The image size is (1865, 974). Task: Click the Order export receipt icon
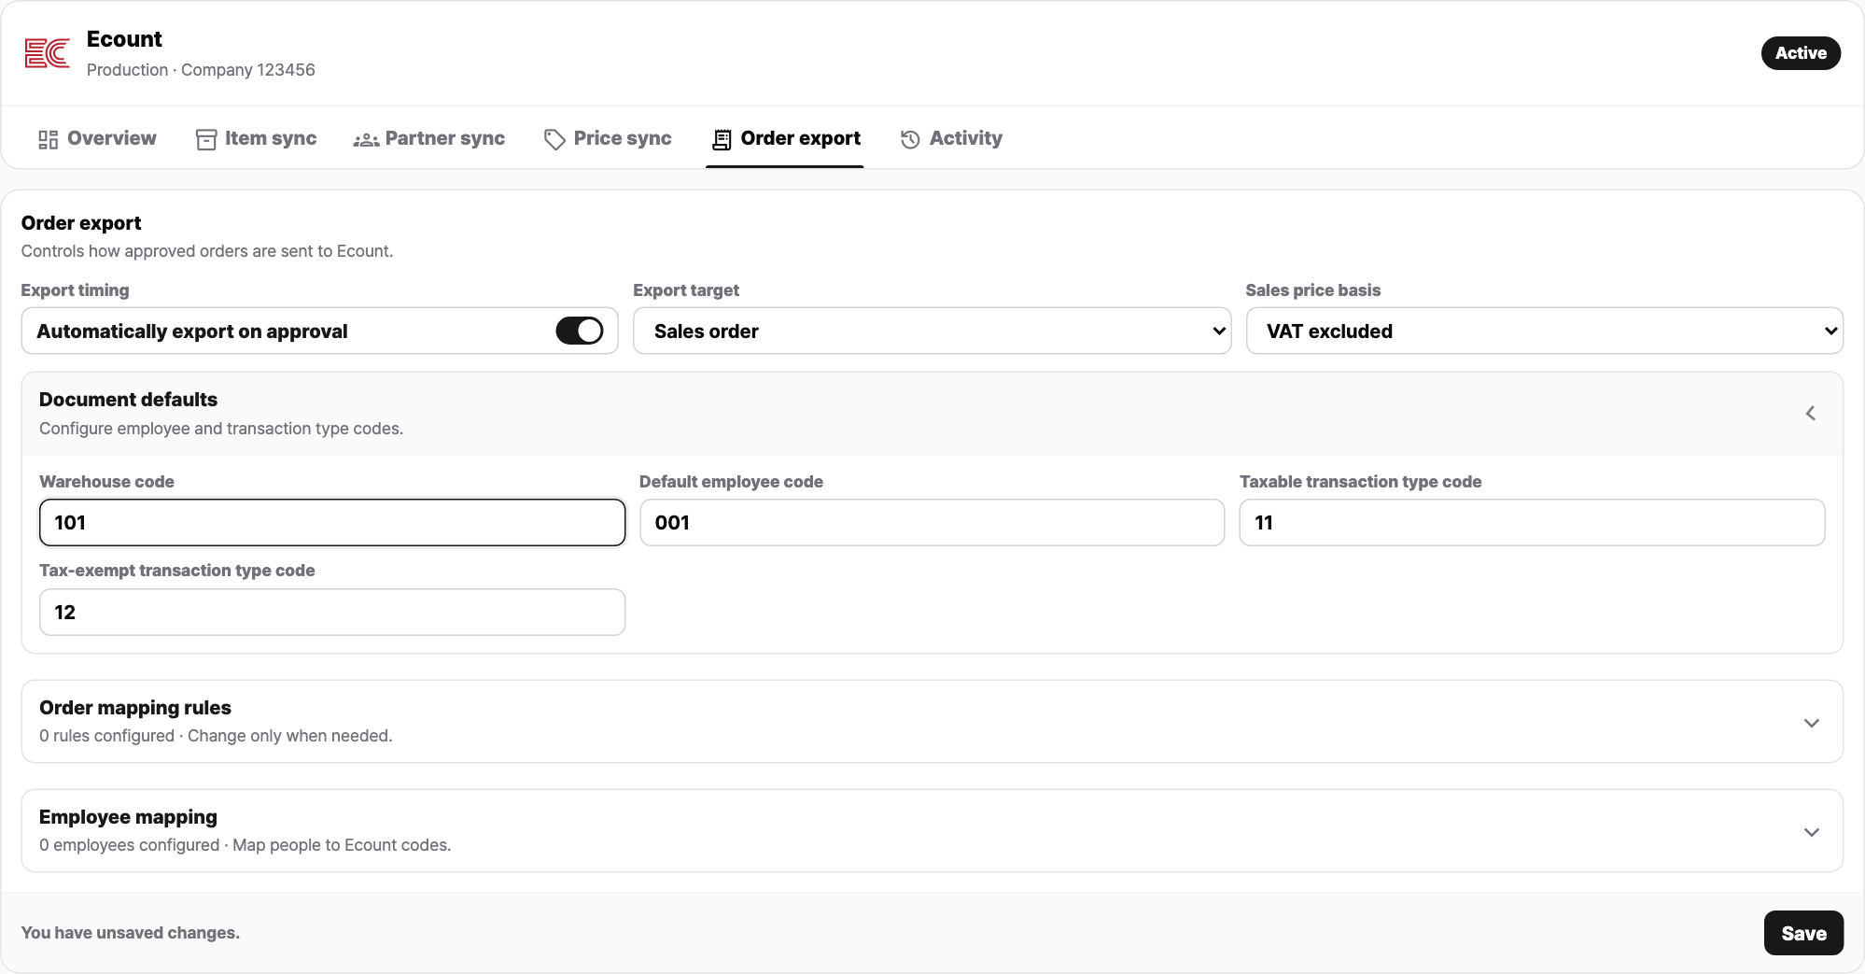722,139
